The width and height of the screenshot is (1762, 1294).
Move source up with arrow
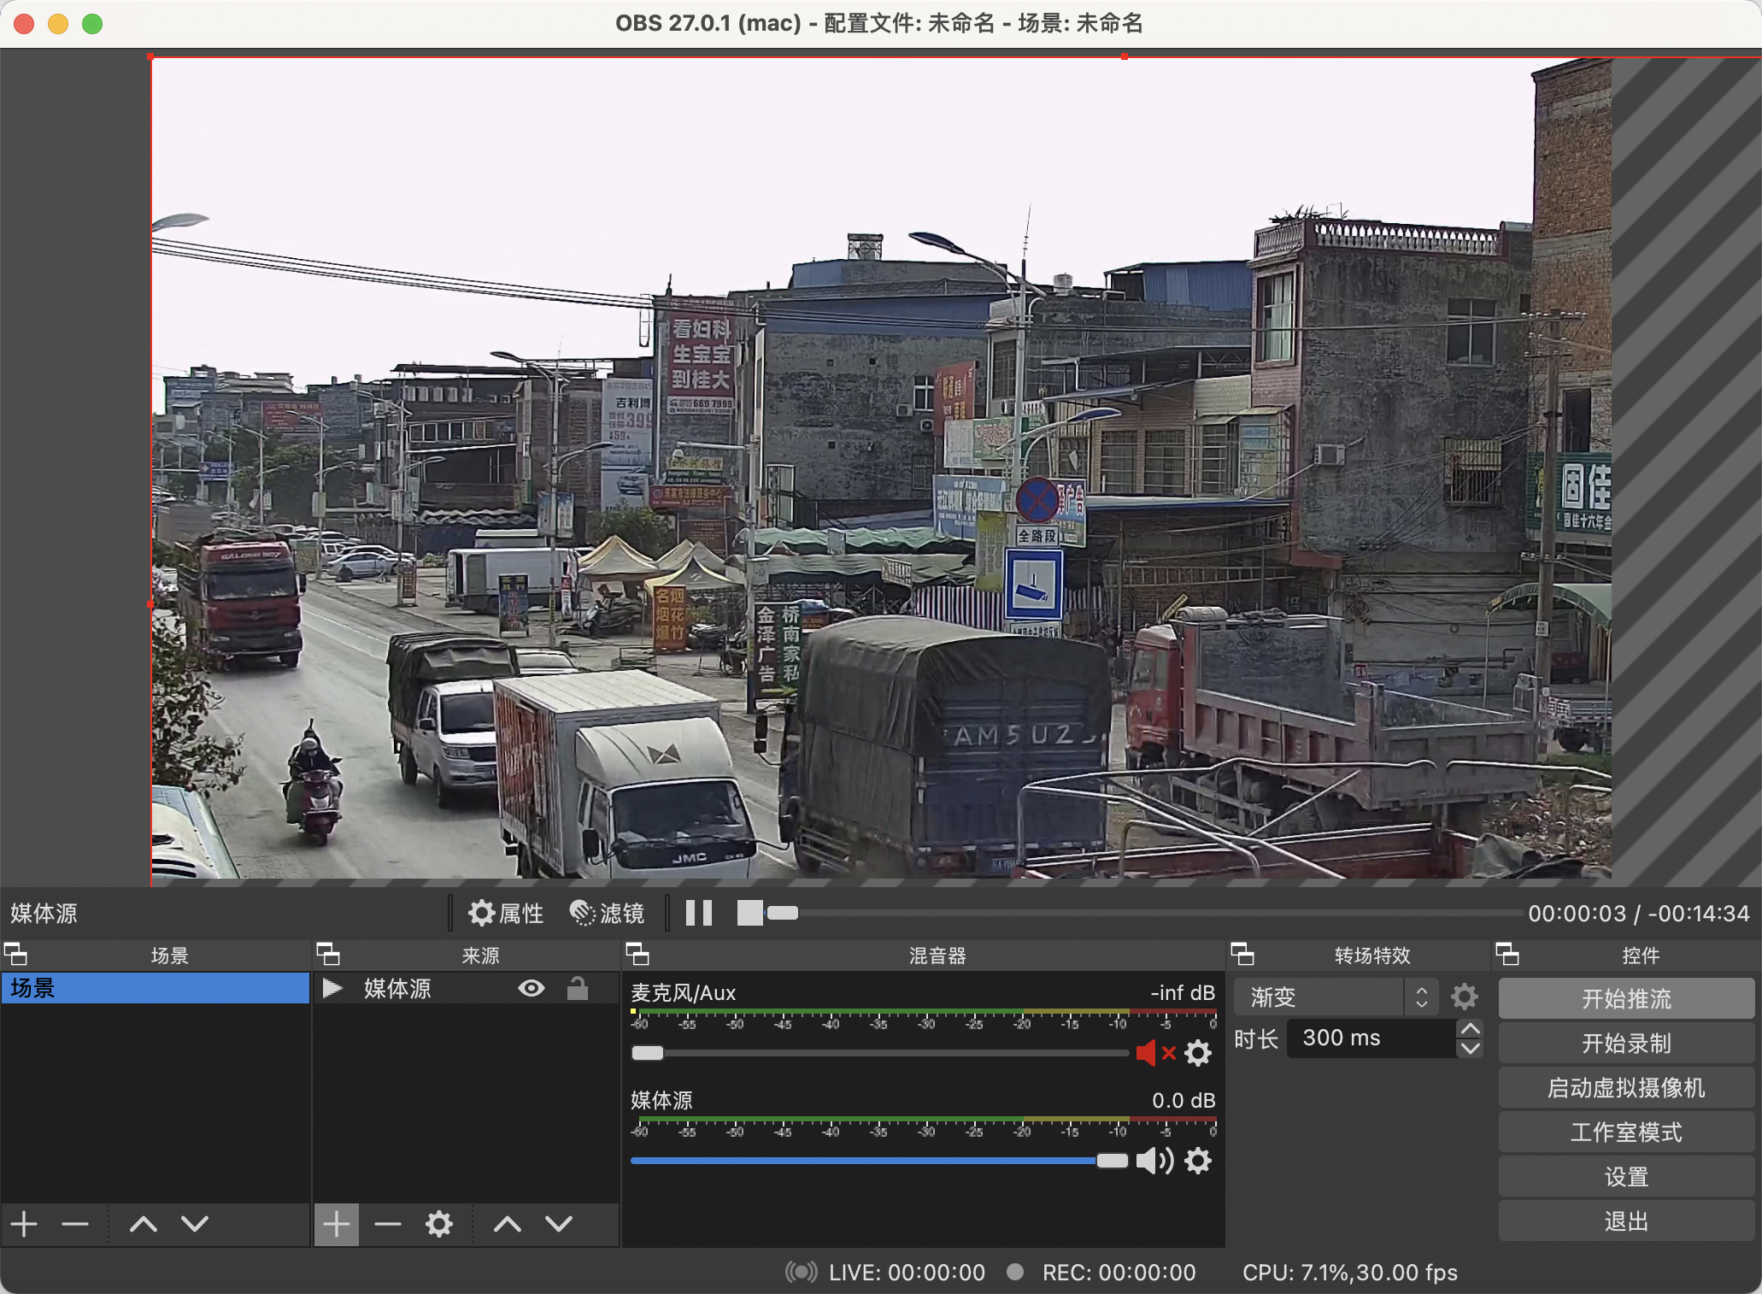(x=508, y=1224)
